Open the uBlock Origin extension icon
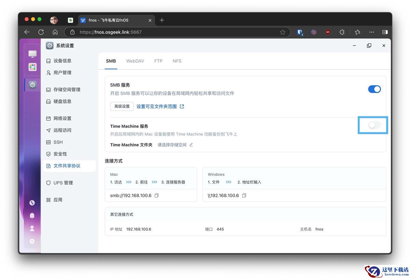Screen dimensions: 410x278 coord(328,32)
